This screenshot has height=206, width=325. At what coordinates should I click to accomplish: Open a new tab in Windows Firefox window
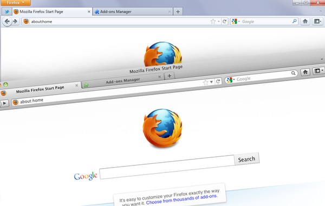pos(178,11)
